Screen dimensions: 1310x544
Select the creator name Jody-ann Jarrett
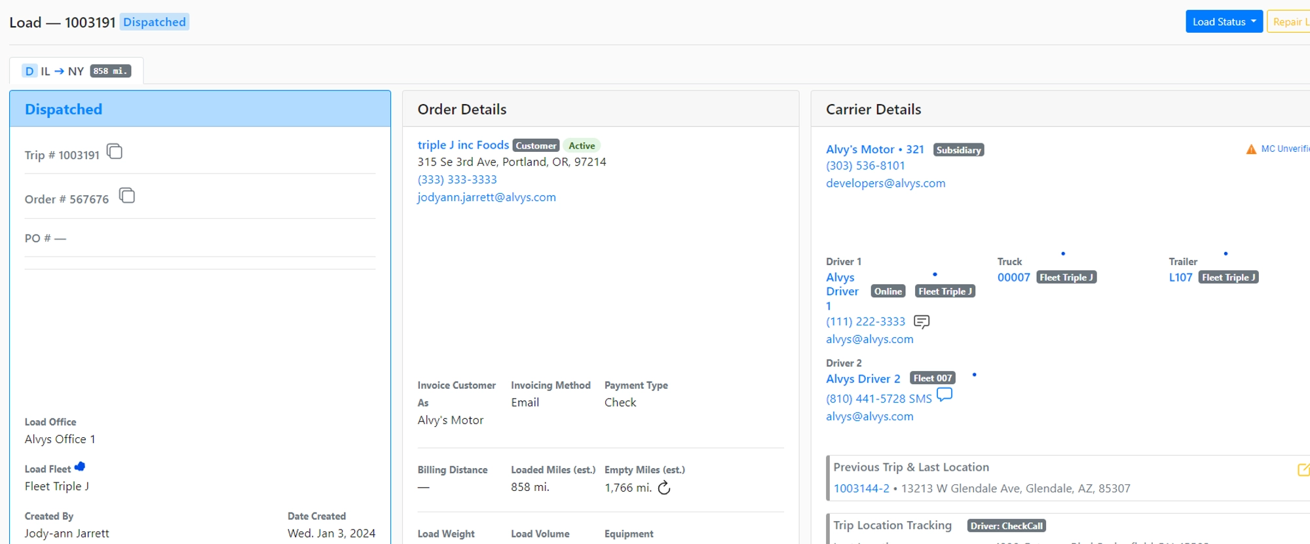coord(67,534)
